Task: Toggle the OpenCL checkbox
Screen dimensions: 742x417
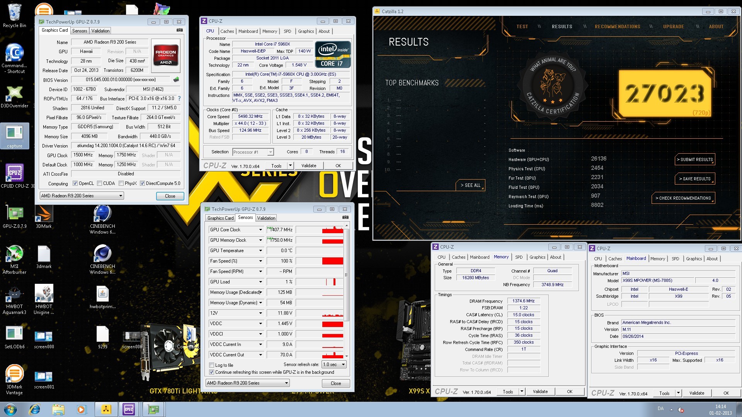Action: tap(75, 183)
